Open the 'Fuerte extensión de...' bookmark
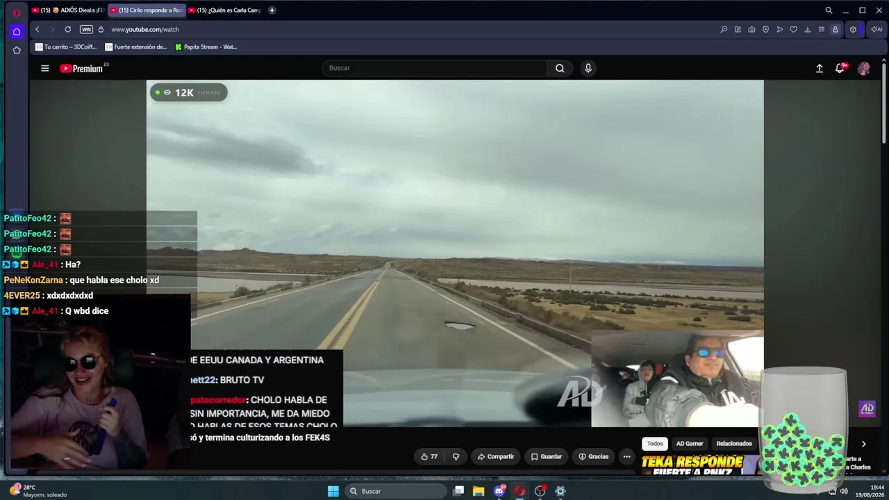Viewport: 889px width, 500px height. tap(136, 47)
